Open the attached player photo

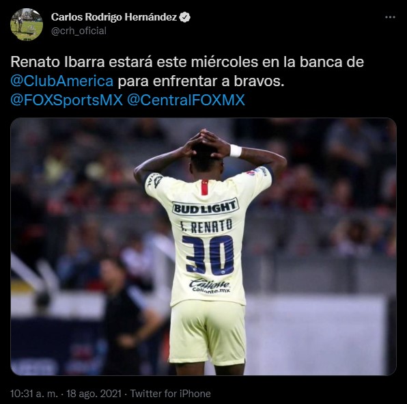click(x=203, y=247)
